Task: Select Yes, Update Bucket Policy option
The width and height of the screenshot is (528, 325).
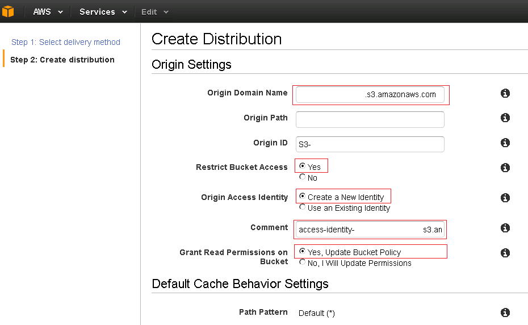Action: pos(303,252)
